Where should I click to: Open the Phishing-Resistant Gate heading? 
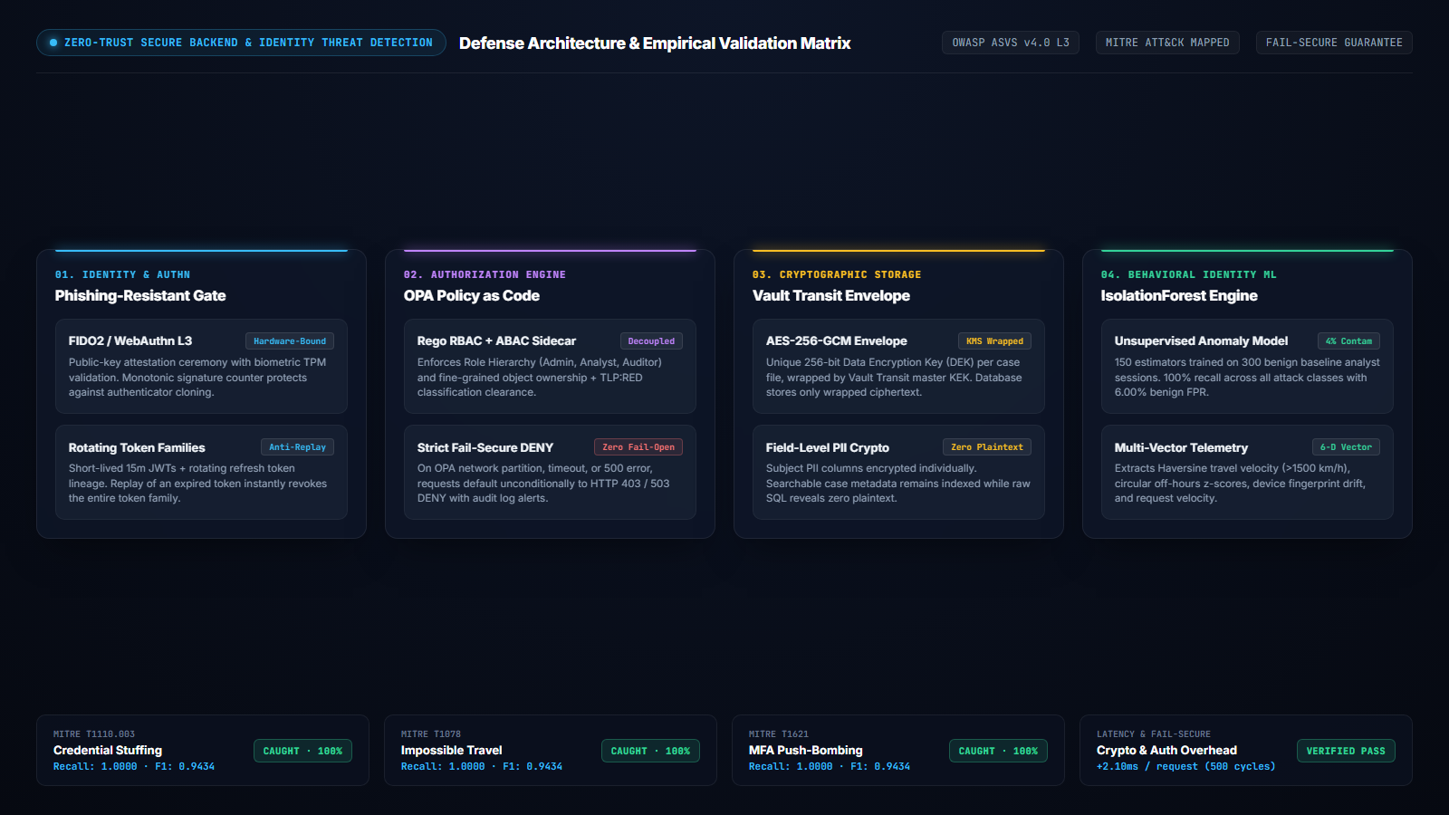140,296
